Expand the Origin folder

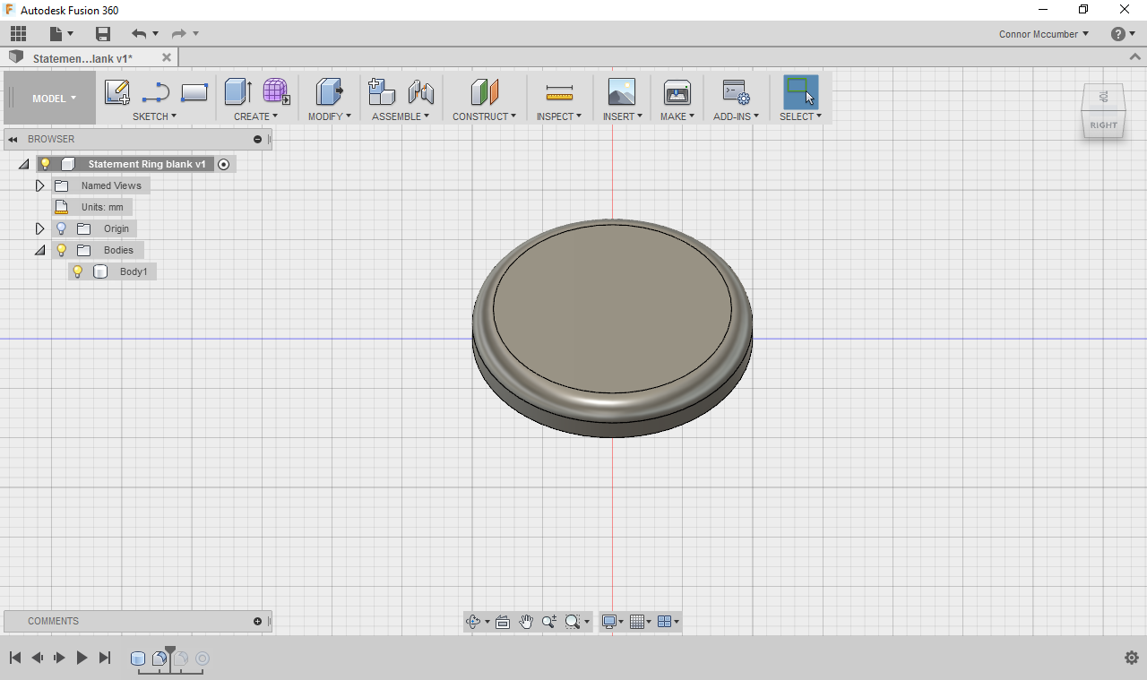[39, 228]
